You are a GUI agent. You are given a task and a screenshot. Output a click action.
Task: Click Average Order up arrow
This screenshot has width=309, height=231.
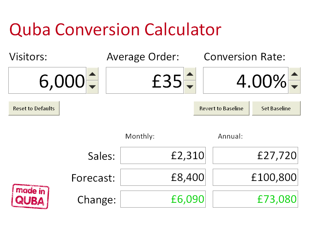[x=190, y=74]
